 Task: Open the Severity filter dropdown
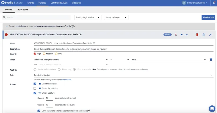click(88, 18)
